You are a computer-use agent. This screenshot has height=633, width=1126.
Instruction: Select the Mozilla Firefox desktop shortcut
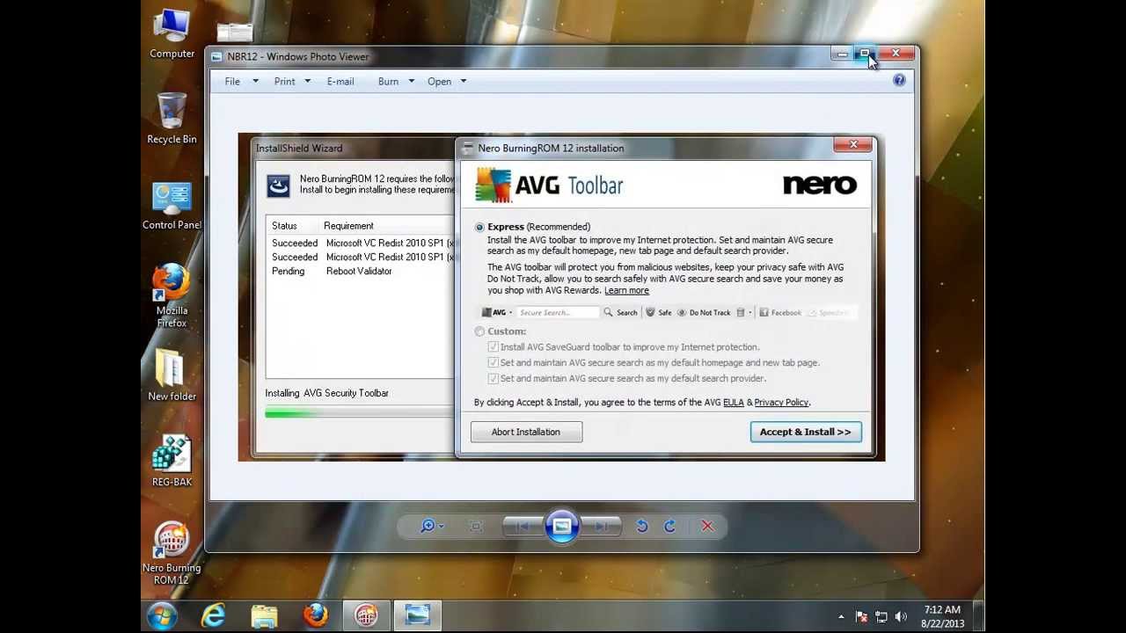172,296
